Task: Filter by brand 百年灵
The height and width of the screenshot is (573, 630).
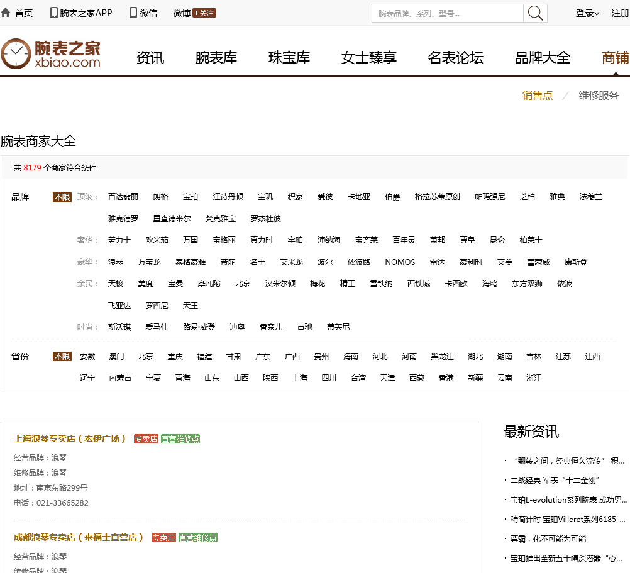Action: coord(404,240)
